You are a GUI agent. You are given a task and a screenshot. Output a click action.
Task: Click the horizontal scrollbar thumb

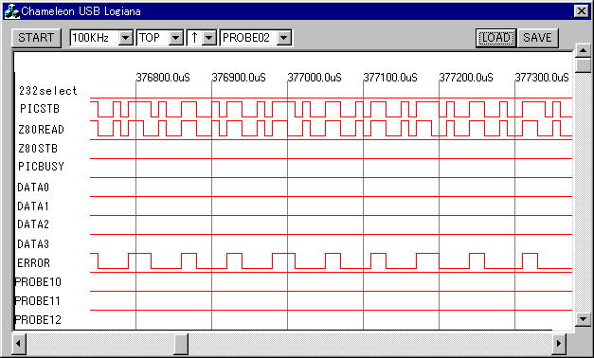point(181,344)
